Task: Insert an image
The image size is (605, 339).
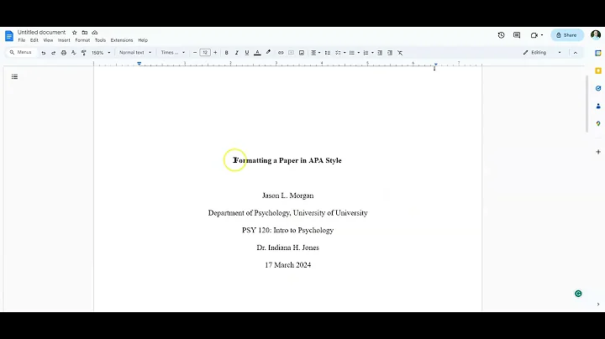Action: (x=302, y=53)
